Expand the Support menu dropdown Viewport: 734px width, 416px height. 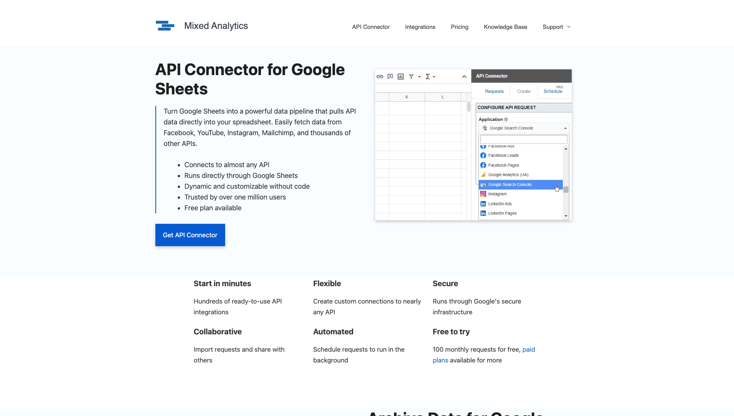(x=556, y=27)
